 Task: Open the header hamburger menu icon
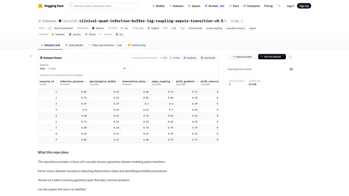coord(278,6)
